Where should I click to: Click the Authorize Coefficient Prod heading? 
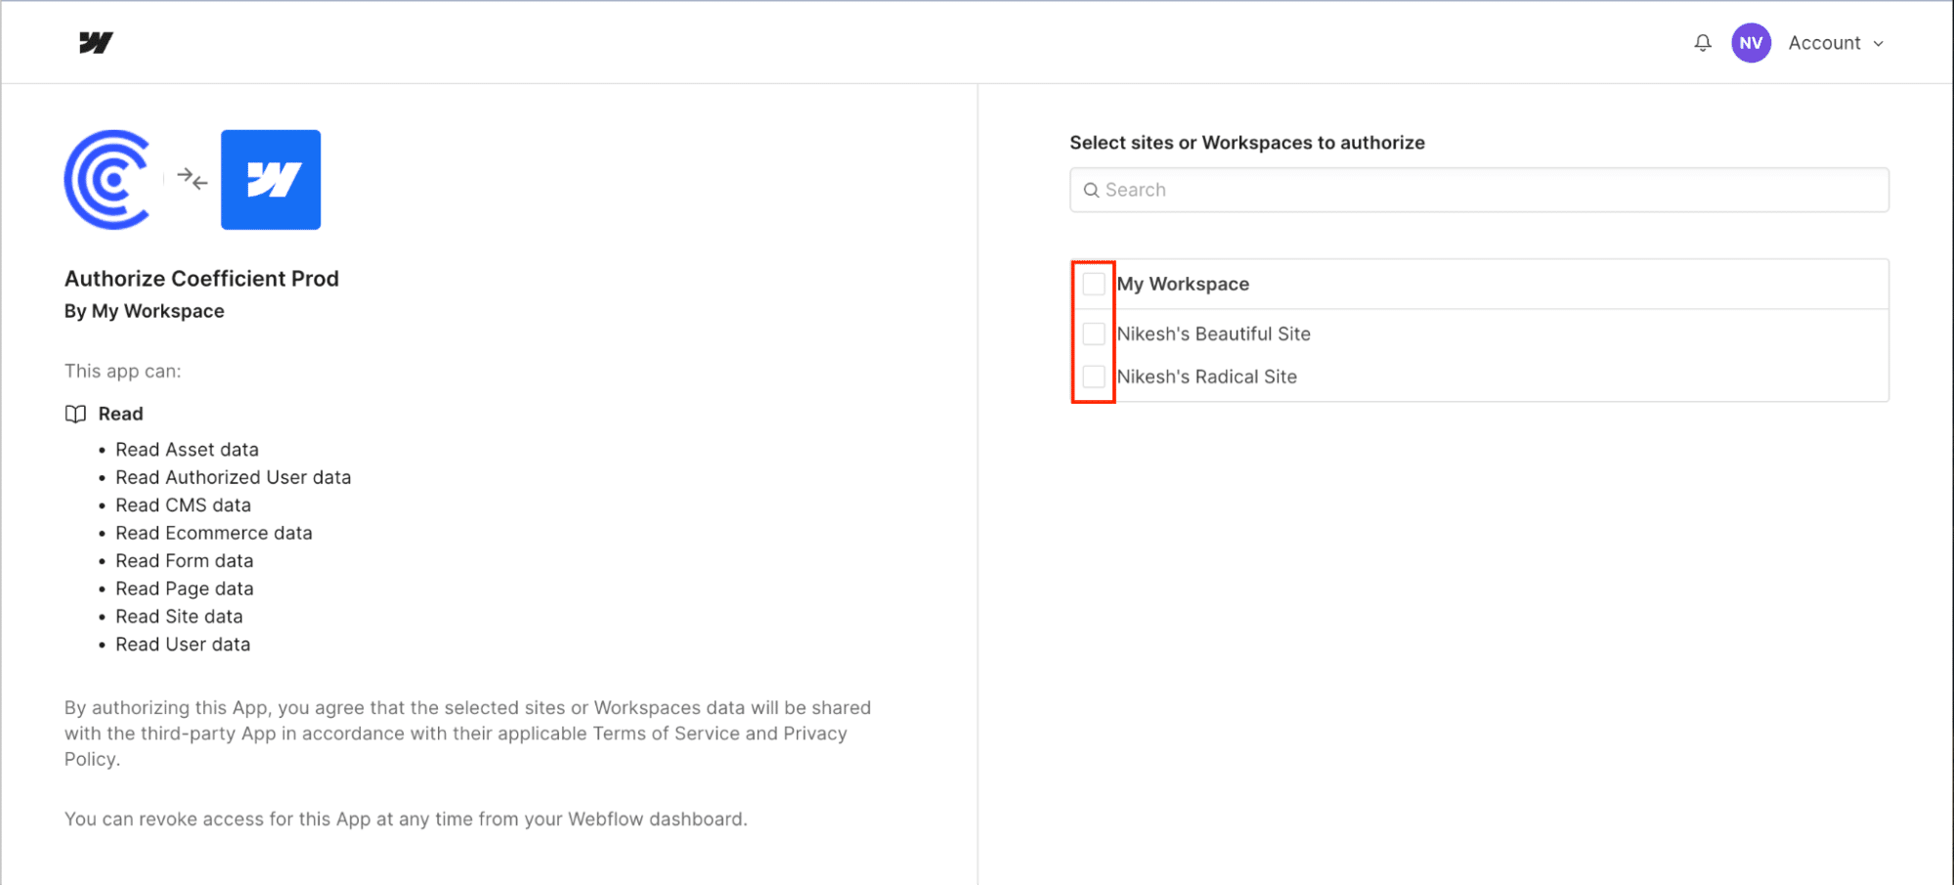click(201, 279)
